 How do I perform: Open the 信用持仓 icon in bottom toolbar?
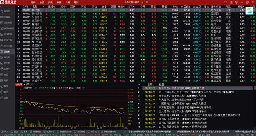click(44, 132)
